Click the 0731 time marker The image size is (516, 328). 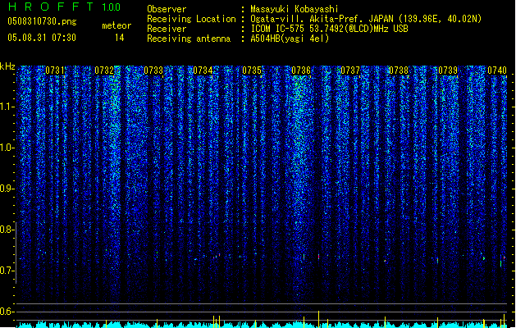[55, 71]
